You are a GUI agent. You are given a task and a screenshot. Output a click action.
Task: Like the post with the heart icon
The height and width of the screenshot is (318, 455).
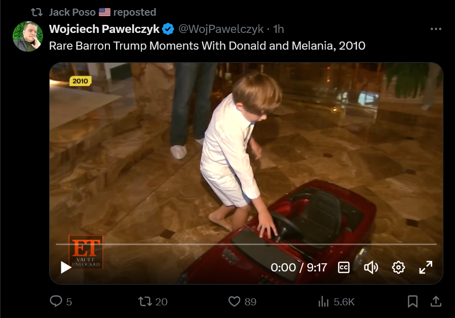tap(234, 301)
